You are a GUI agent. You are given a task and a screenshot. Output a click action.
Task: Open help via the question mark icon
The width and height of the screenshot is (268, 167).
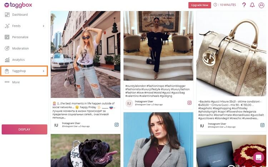[x=244, y=5]
